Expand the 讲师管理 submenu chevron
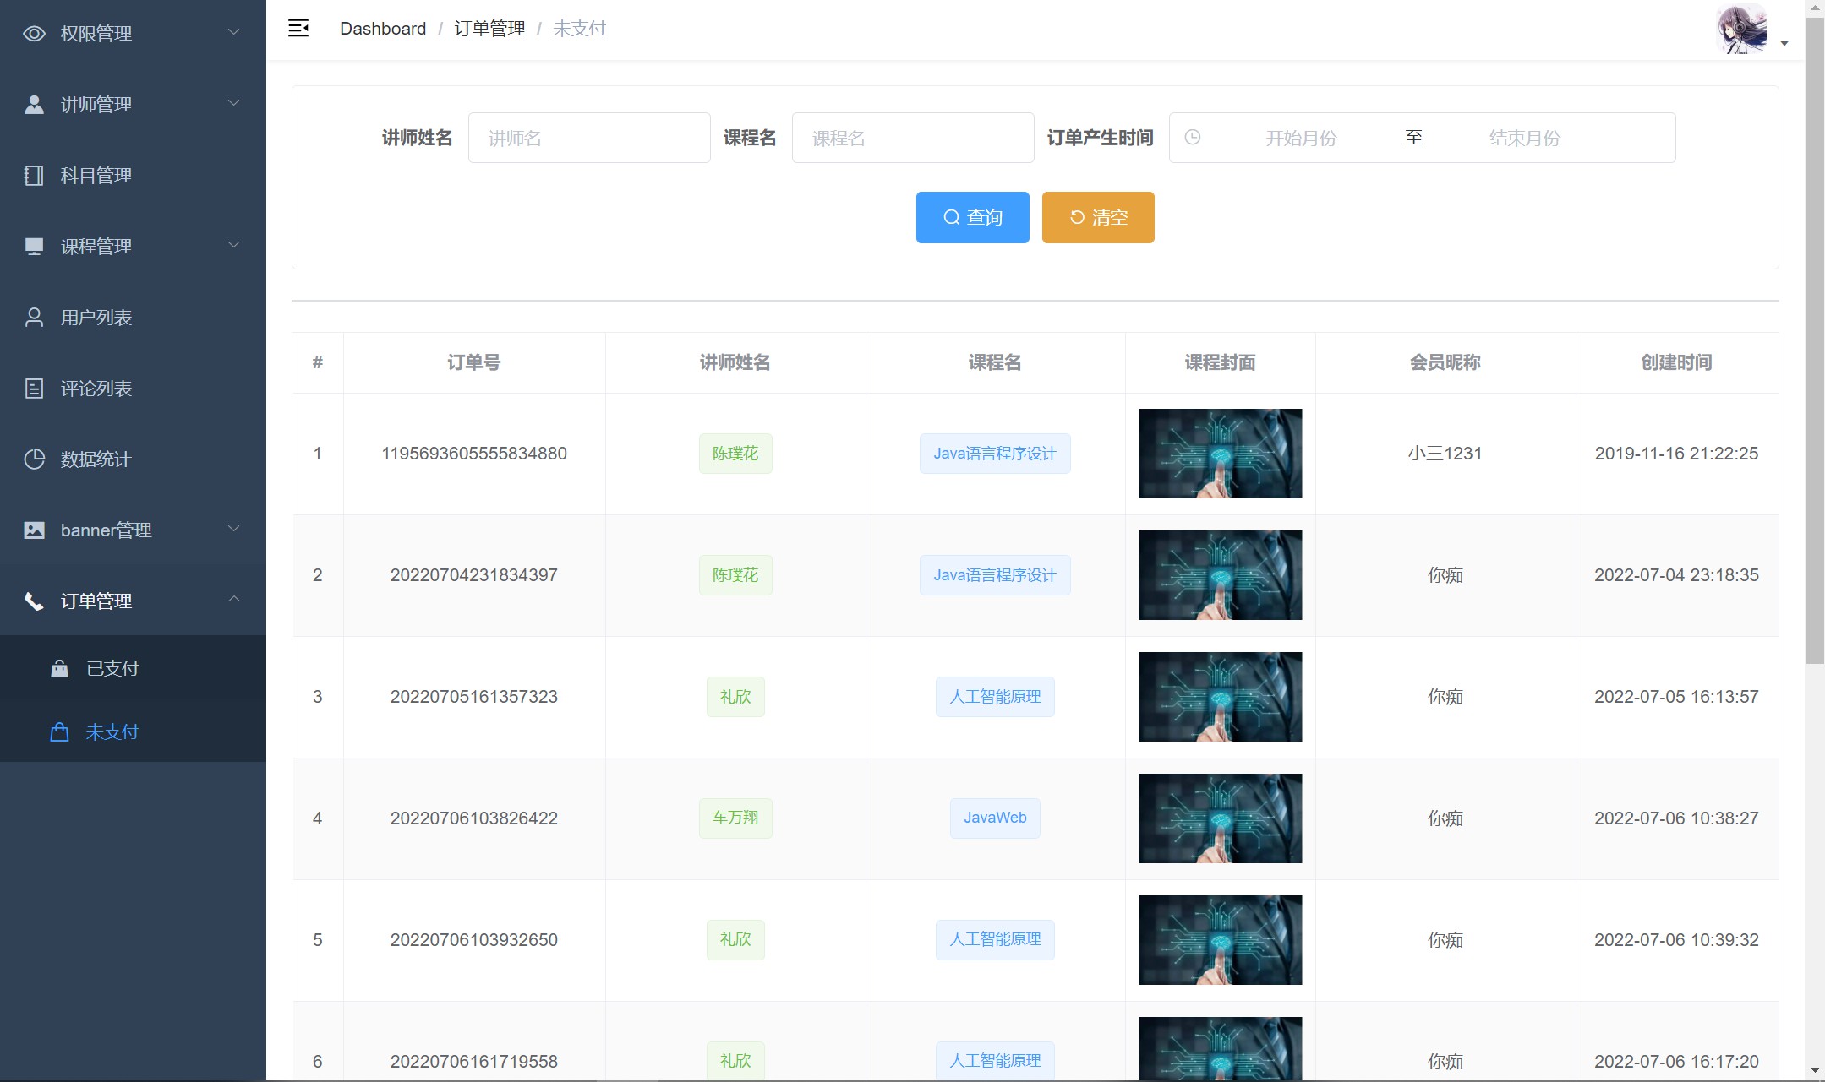This screenshot has height=1082, width=1825. point(234,103)
